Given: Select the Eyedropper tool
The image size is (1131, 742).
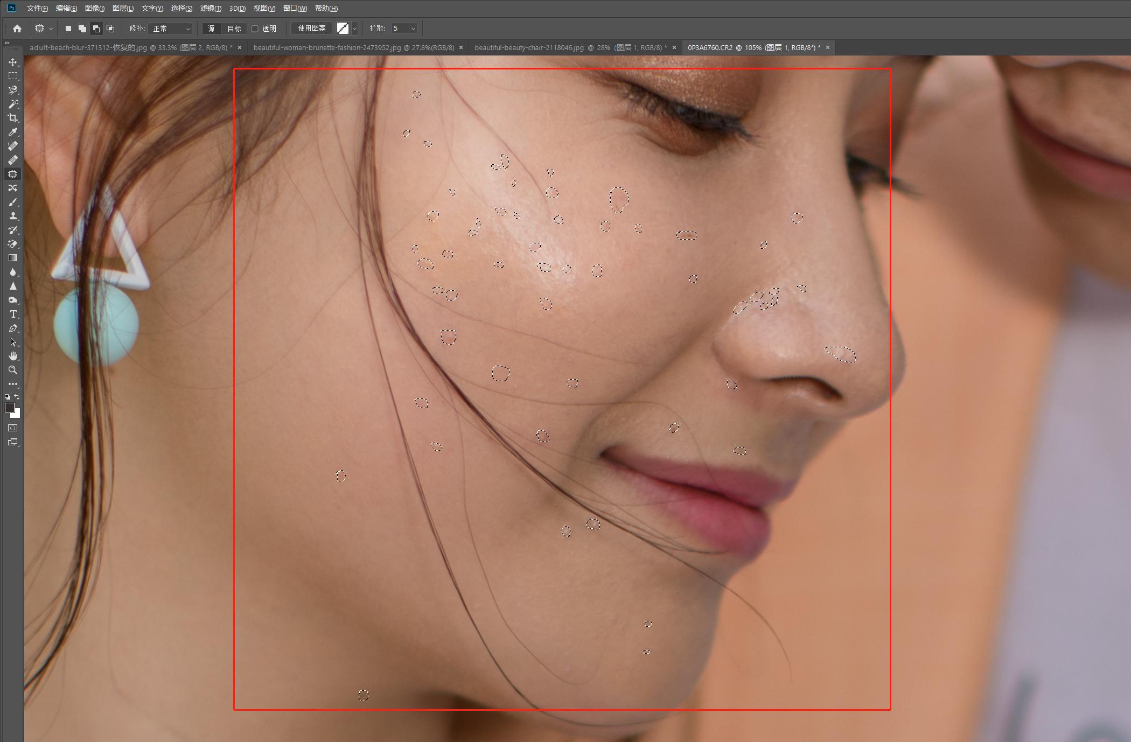Looking at the screenshot, I should (x=13, y=132).
